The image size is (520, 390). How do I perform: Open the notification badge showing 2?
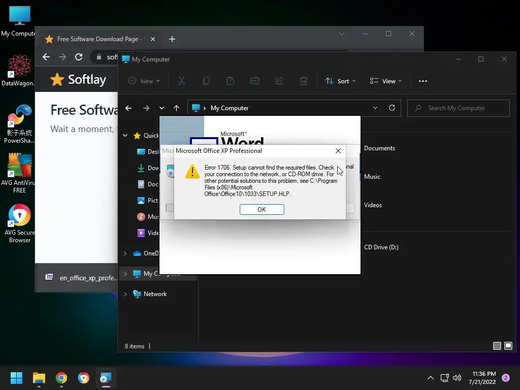click(x=506, y=378)
